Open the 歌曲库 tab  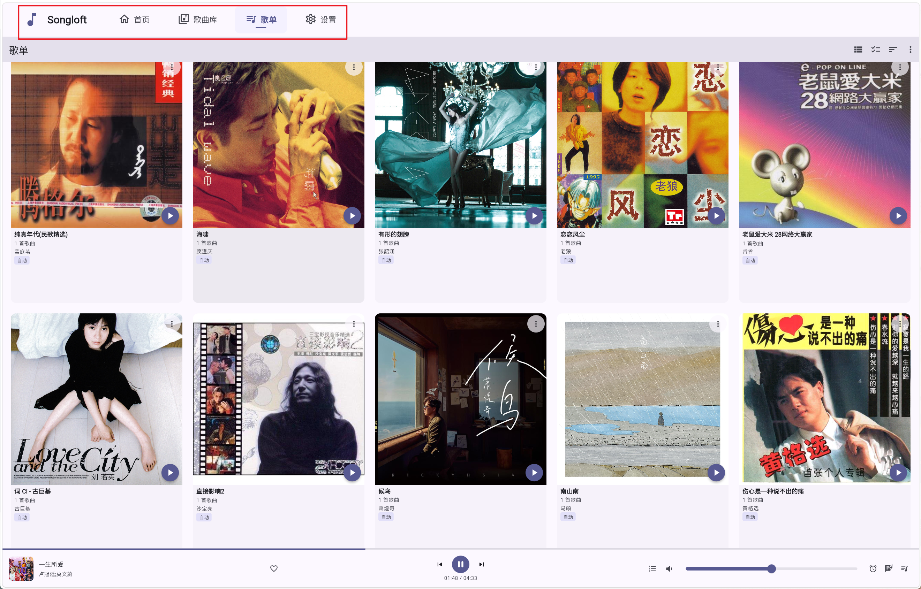tap(198, 20)
